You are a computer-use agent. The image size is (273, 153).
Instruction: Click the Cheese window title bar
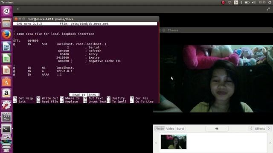tap(216, 30)
